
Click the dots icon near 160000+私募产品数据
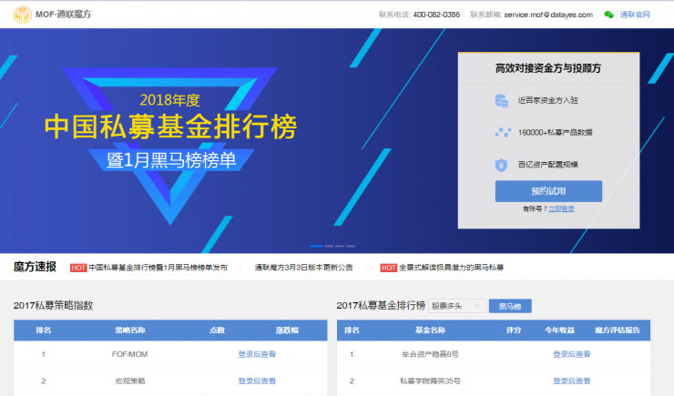click(503, 132)
